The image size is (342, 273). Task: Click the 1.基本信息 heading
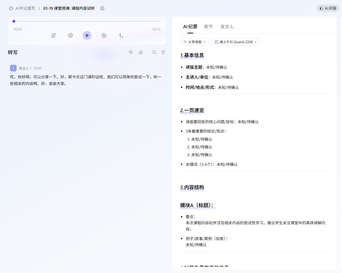pos(192,55)
